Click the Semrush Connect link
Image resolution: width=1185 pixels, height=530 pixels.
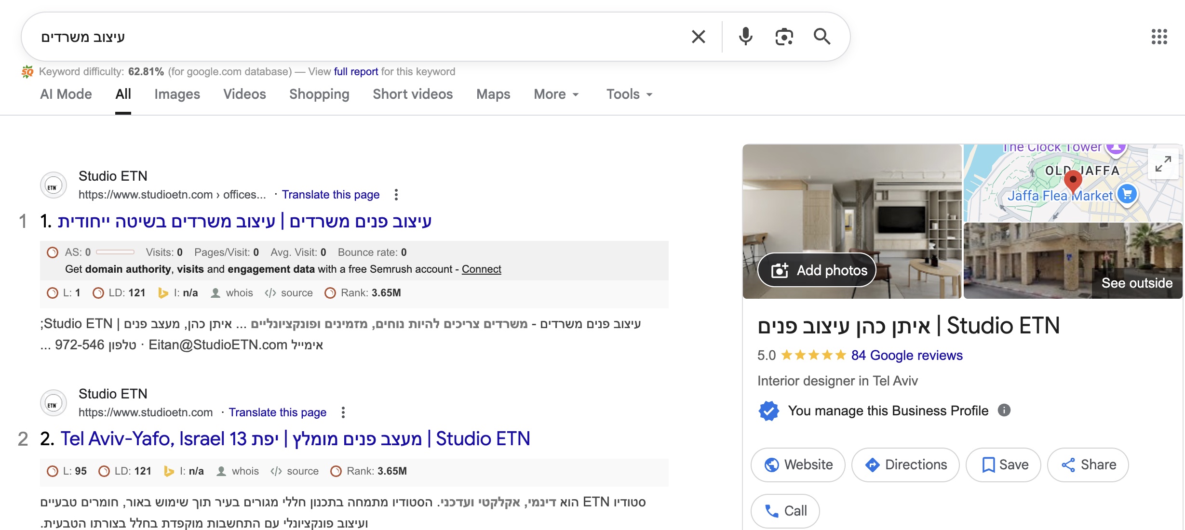(x=481, y=269)
